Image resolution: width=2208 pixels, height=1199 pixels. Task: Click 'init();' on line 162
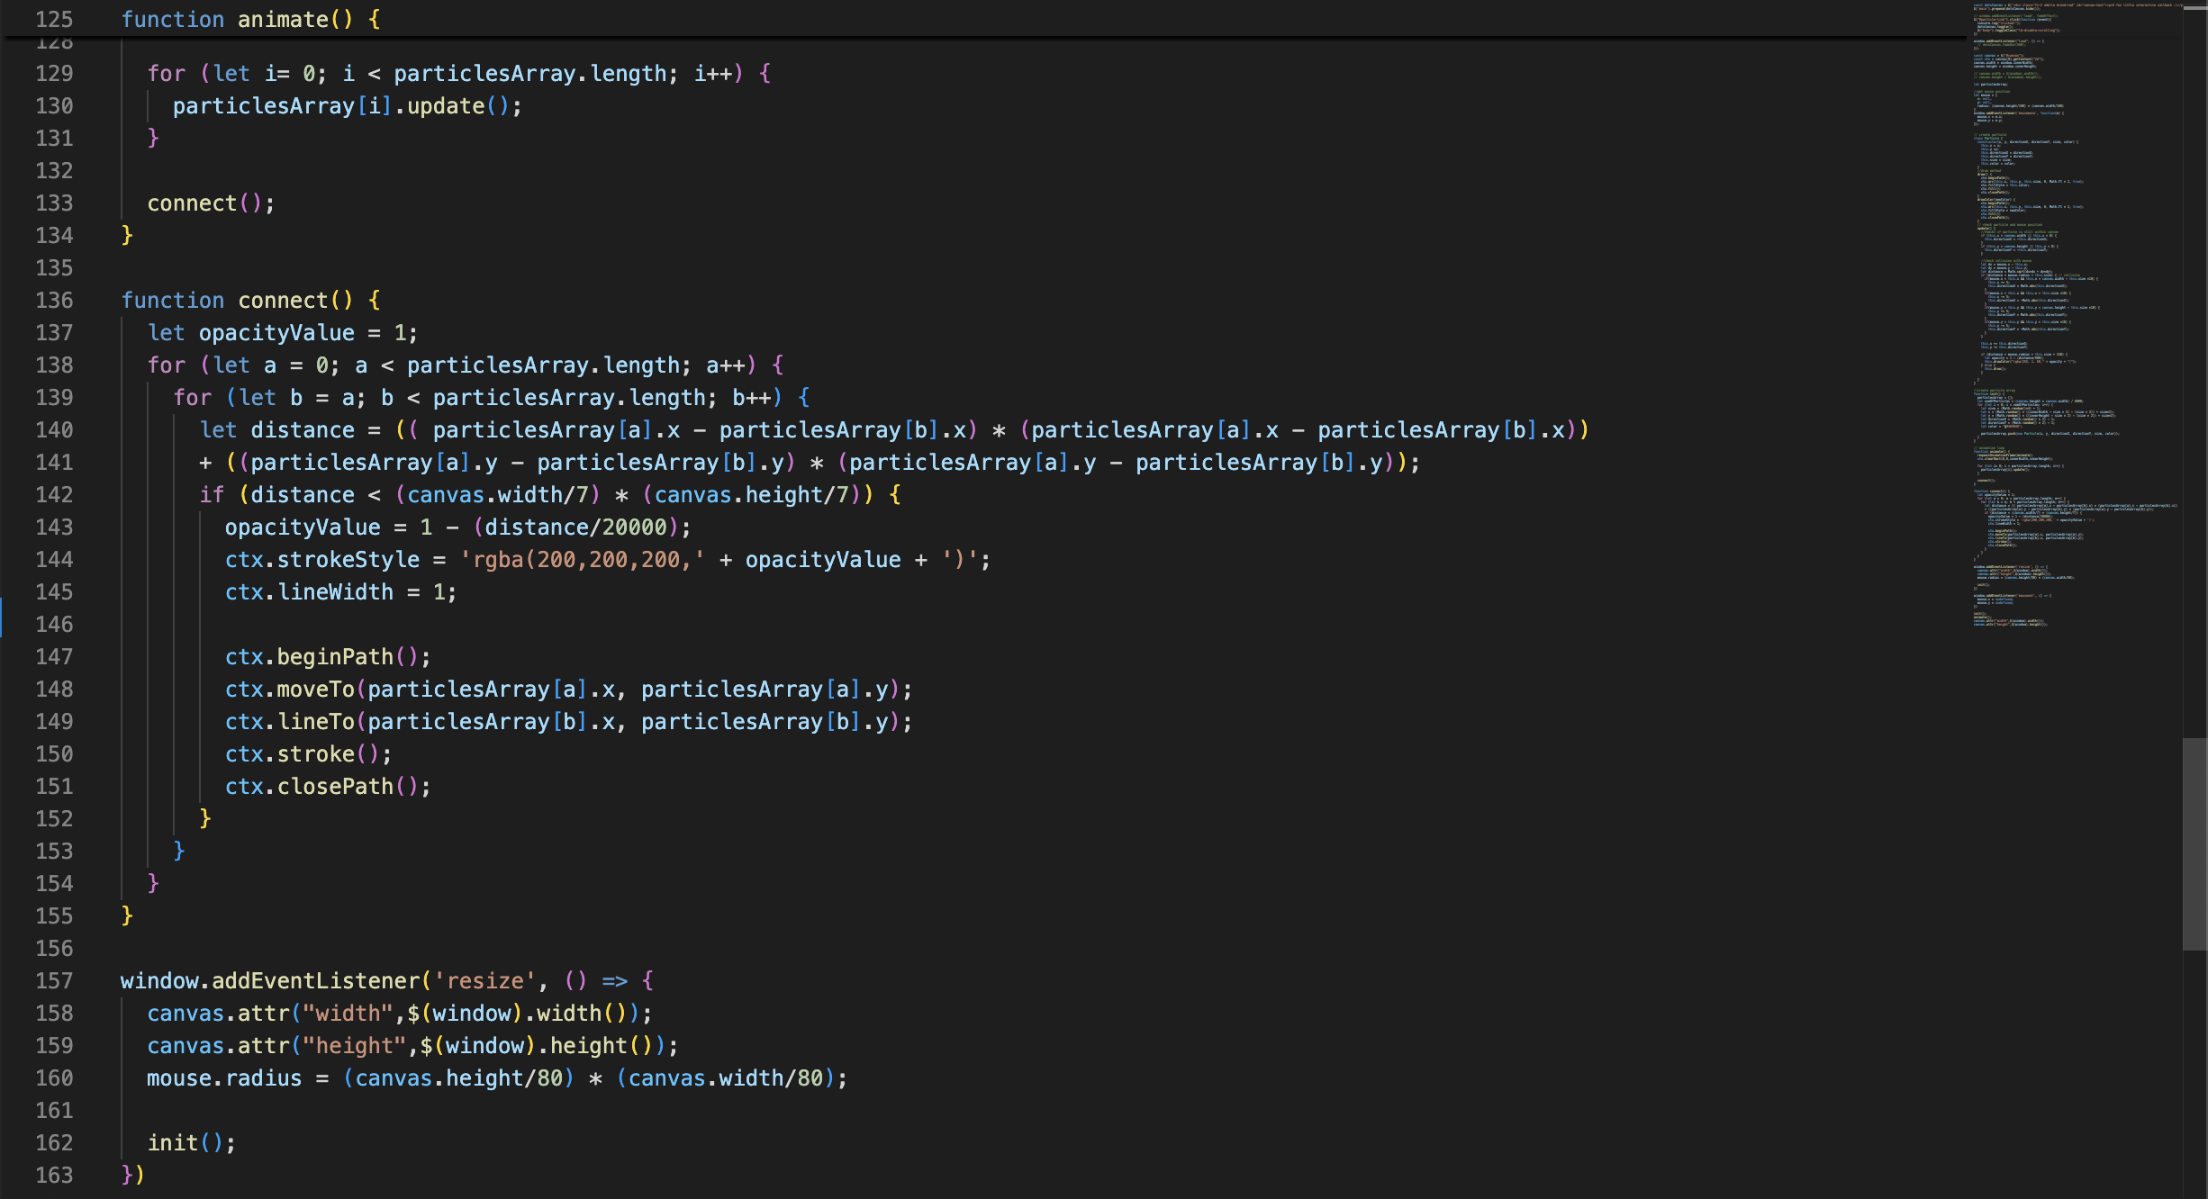192,1143
